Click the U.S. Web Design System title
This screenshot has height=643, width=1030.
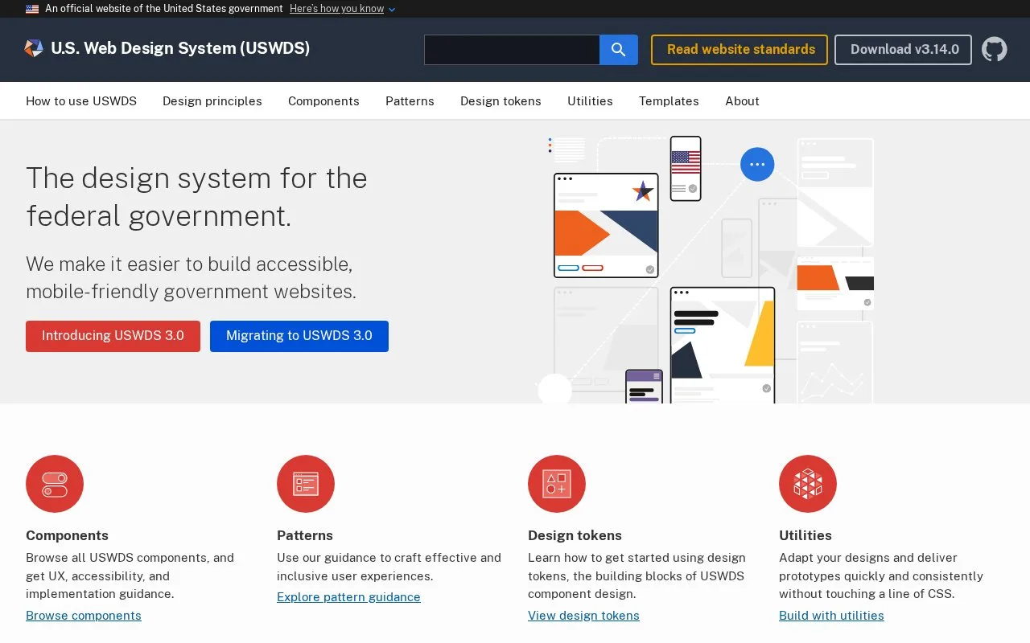[x=180, y=48]
